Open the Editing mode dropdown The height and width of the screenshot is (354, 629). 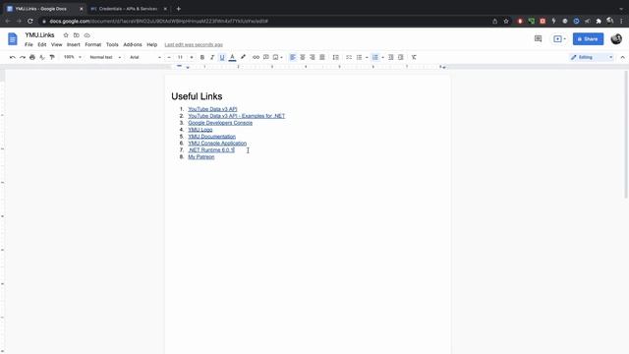(592, 57)
